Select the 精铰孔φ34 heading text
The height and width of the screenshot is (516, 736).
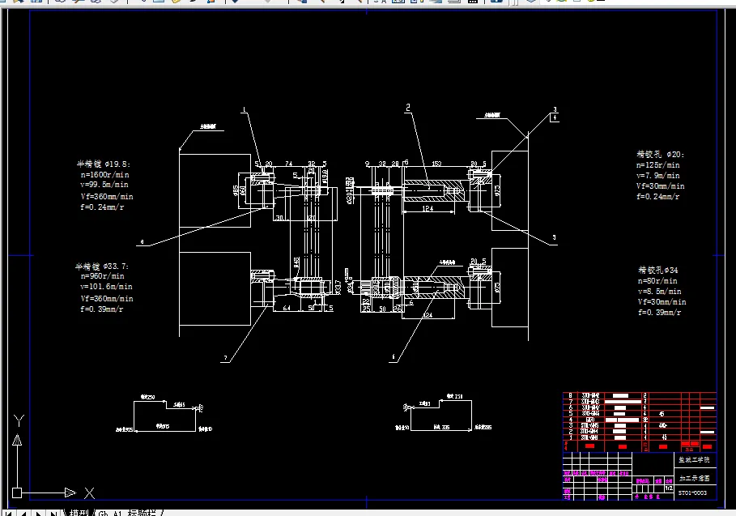(658, 270)
